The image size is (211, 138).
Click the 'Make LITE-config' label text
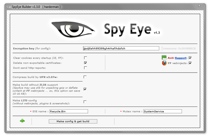tap(25, 100)
